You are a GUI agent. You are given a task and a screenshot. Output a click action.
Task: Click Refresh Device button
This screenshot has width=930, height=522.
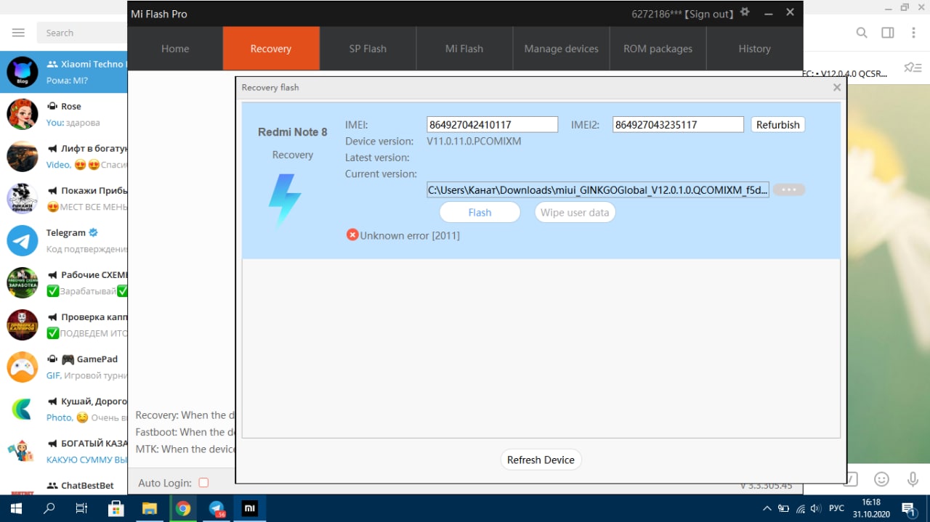541,460
